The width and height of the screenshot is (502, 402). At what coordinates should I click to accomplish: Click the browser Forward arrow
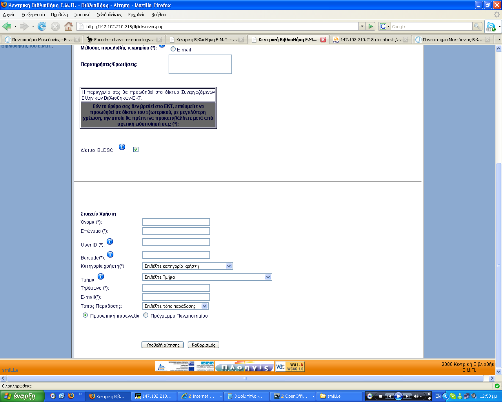click(x=24, y=26)
